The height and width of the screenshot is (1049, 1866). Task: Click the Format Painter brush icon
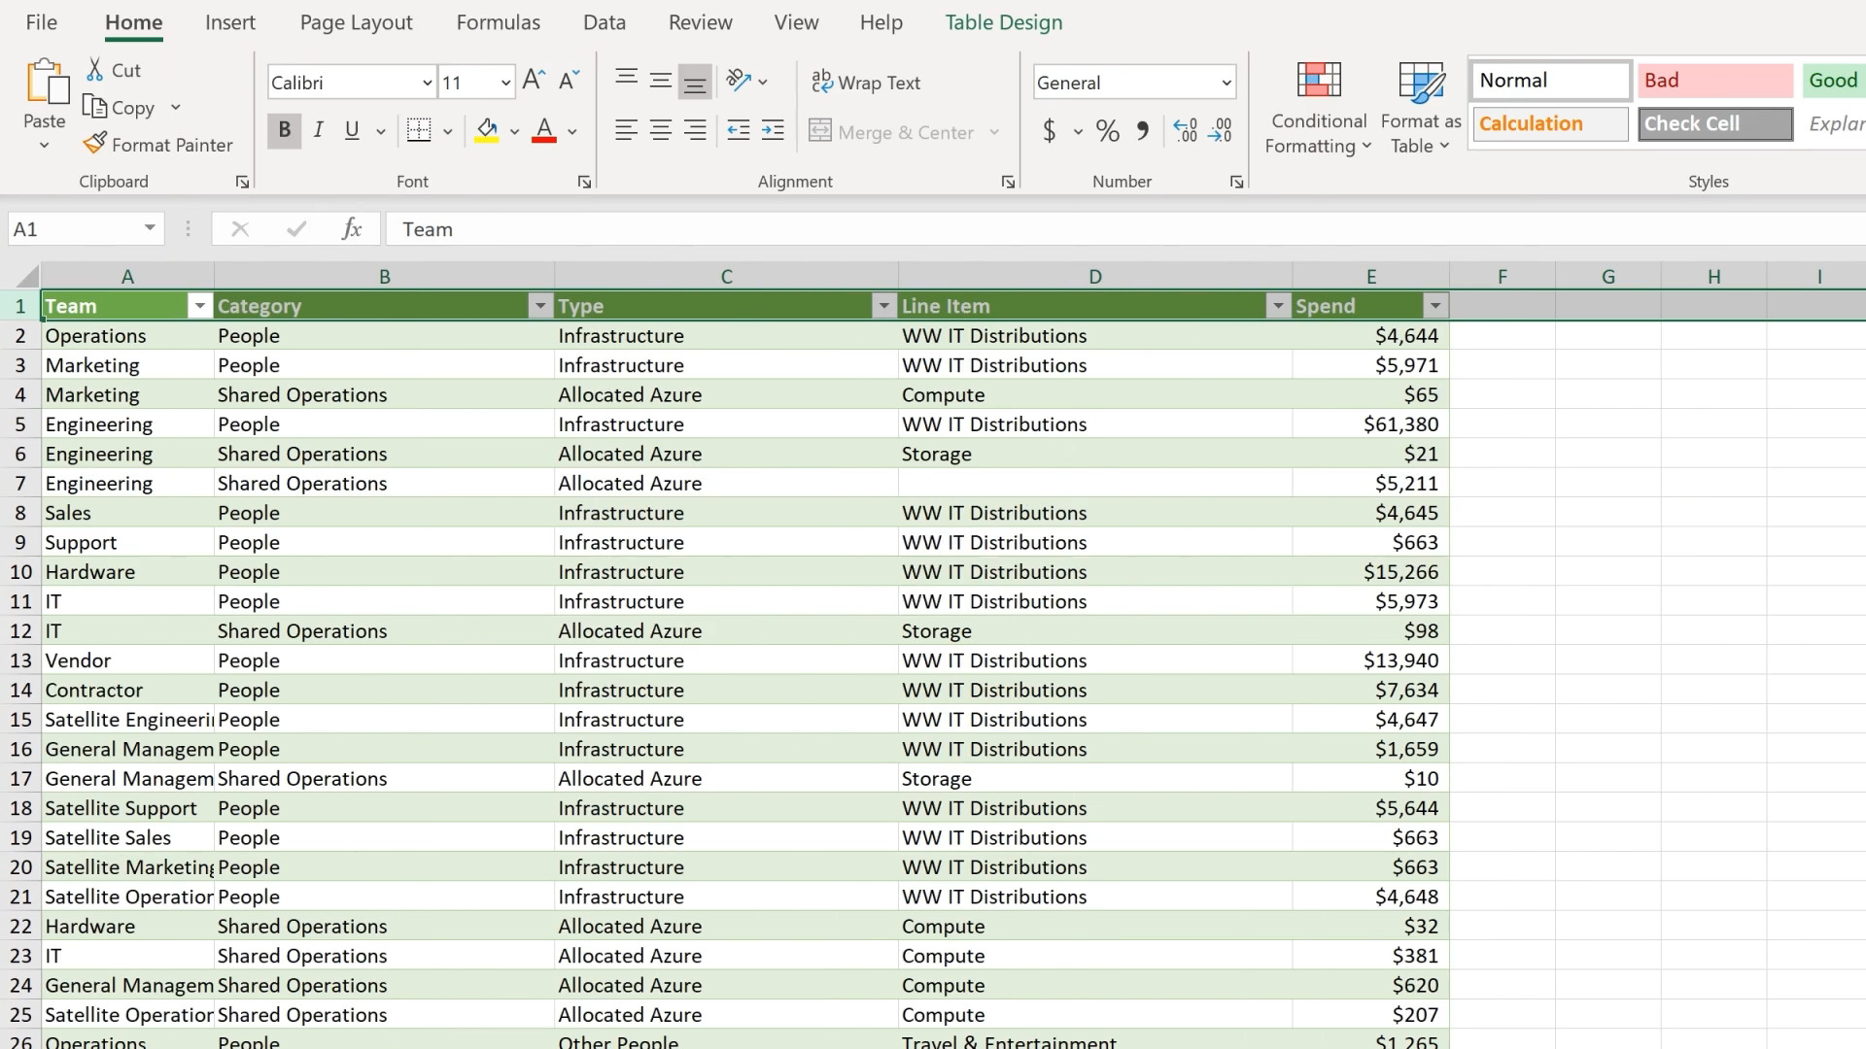coord(94,144)
